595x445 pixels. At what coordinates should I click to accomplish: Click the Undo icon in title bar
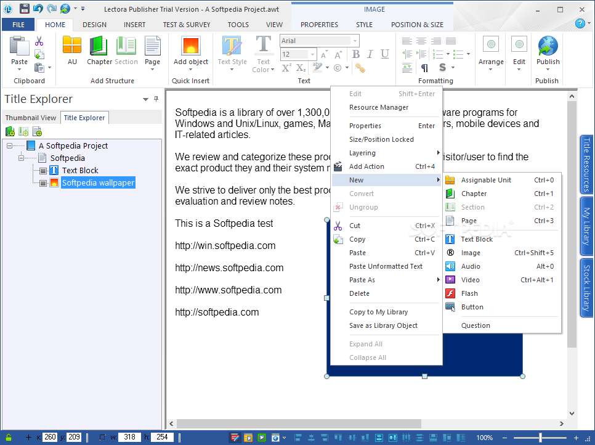point(38,9)
